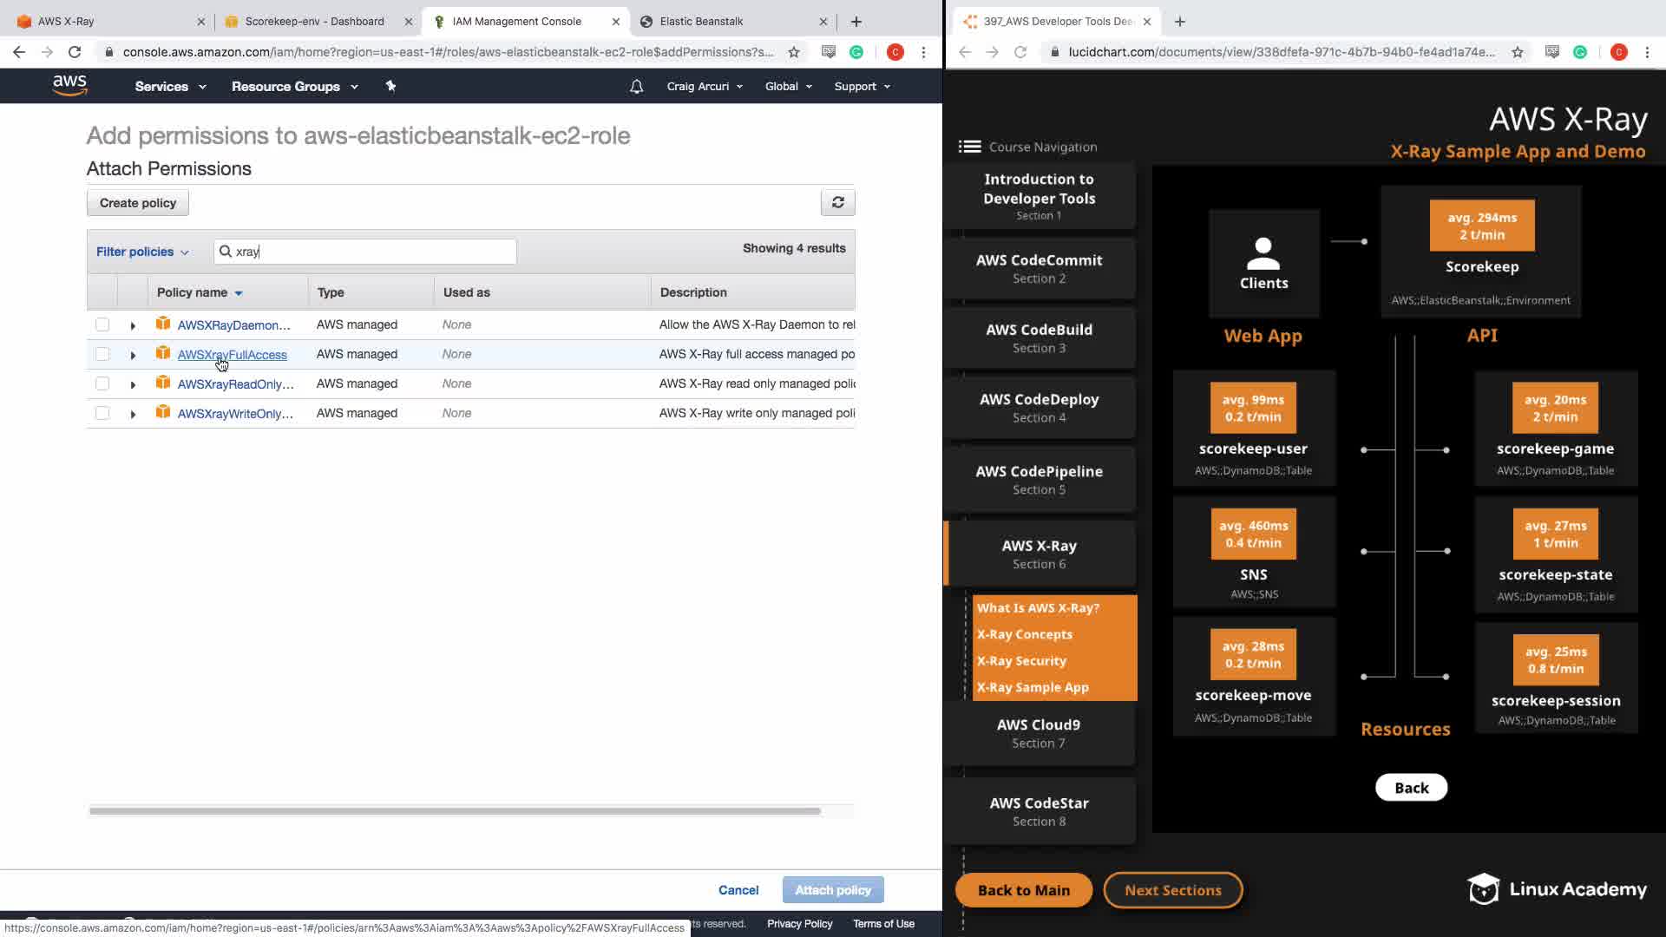1666x937 pixels.
Task: Open the Filter policies dropdown
Action: pos(142,252)
